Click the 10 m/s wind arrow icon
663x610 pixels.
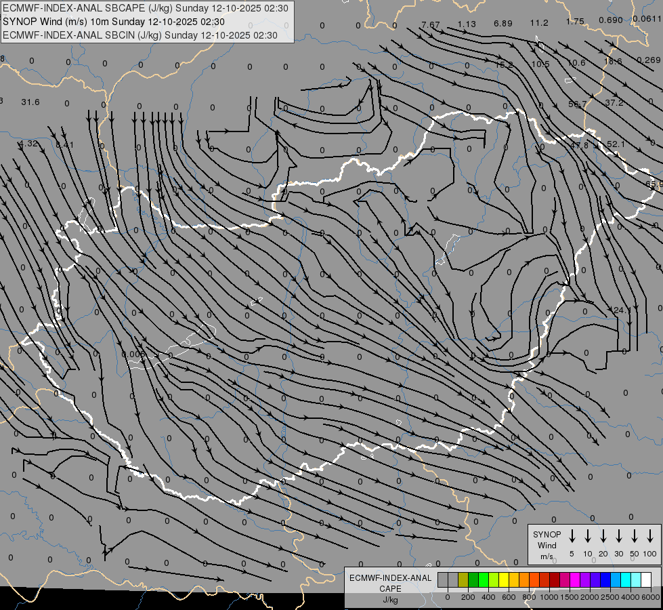pos(587,536)
